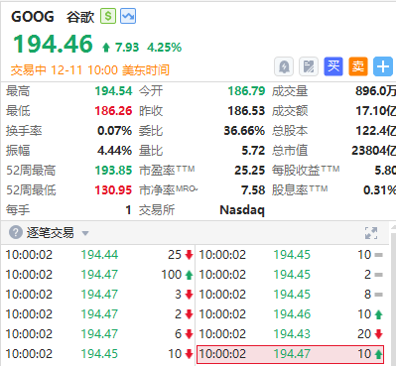Click gray neutral mark next to volume 8
Screen dimensions: 396x366
tap(379, 295)
